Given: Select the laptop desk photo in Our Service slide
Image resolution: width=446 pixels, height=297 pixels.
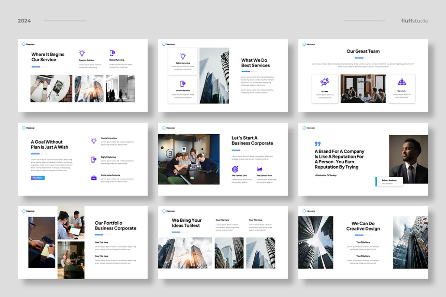Looking at the screenshot, I should (51, 88).
